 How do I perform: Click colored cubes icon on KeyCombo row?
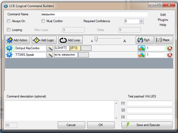(x=142, y=48)
